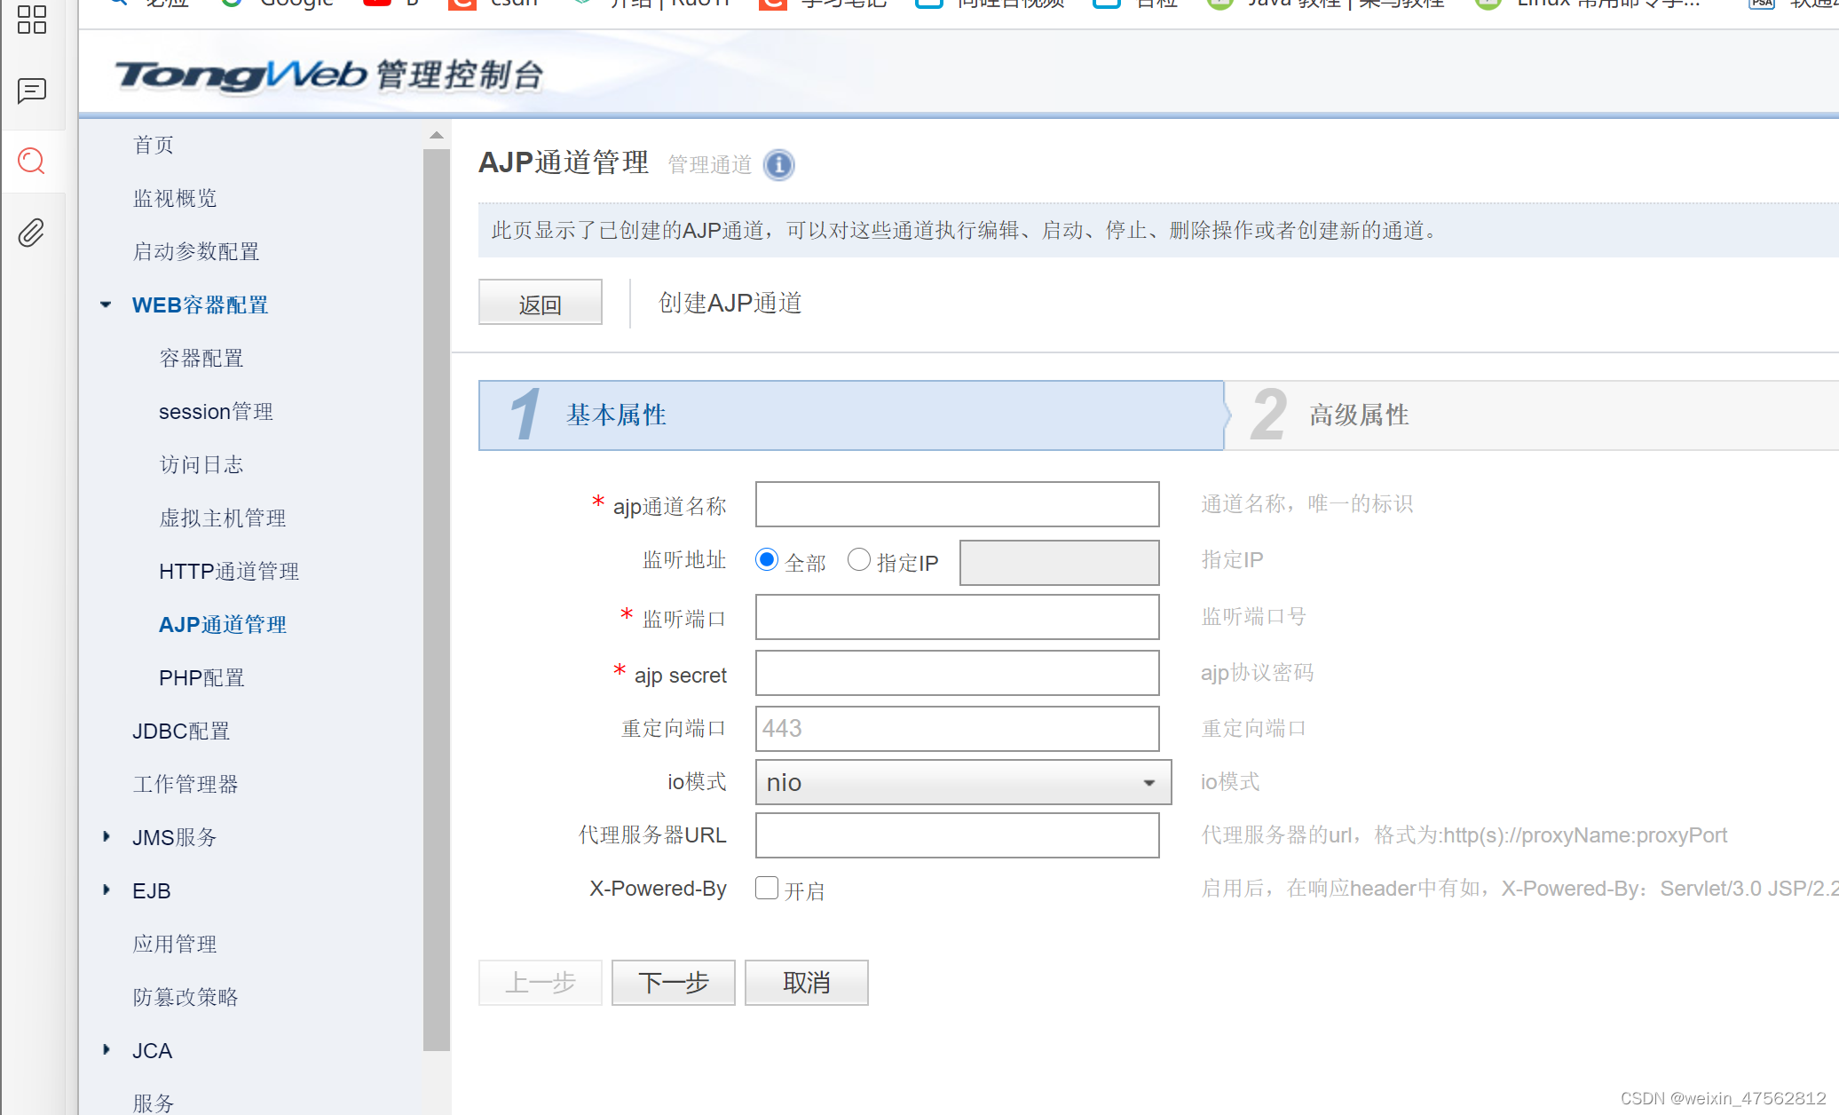Open the io模式 nio dropdown
The height and width of the screenshot is (1115, 1839).
coord(963,782)
